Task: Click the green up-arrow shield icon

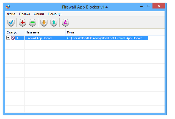Action: [54, 23]
